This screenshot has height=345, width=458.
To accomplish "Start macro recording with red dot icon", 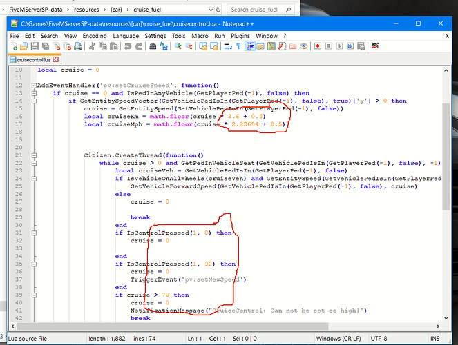I will [x=318, y=46].
